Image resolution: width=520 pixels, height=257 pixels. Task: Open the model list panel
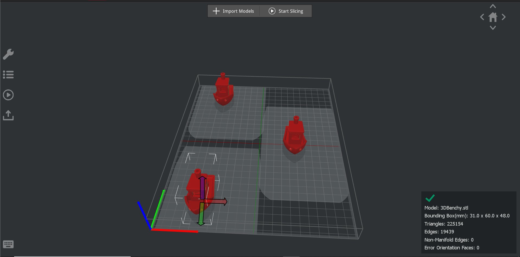click(x=8, y=75)
